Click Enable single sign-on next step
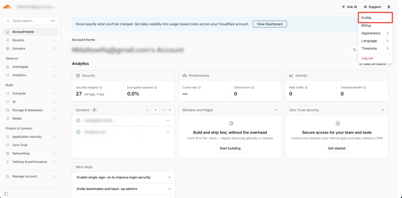The image size is (402, 198). [x=124, y=177]
